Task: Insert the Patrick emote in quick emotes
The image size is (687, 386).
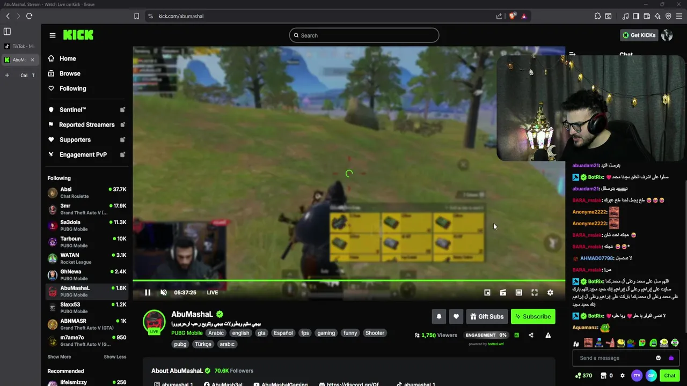Action: coord(610,343)
